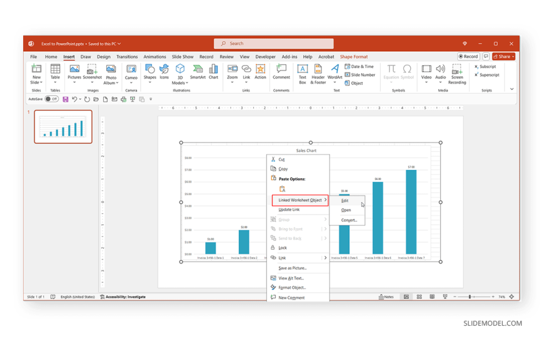This screenshot has height=337, width=544.
Task: Click the Object button in Text group
Action: point(353,83)
